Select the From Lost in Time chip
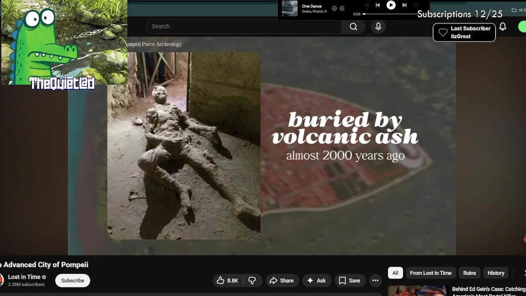Viewport: 526px width, 296px height. point(431,273)
